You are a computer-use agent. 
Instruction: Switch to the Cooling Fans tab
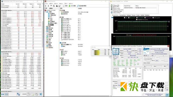click(122, 15)
